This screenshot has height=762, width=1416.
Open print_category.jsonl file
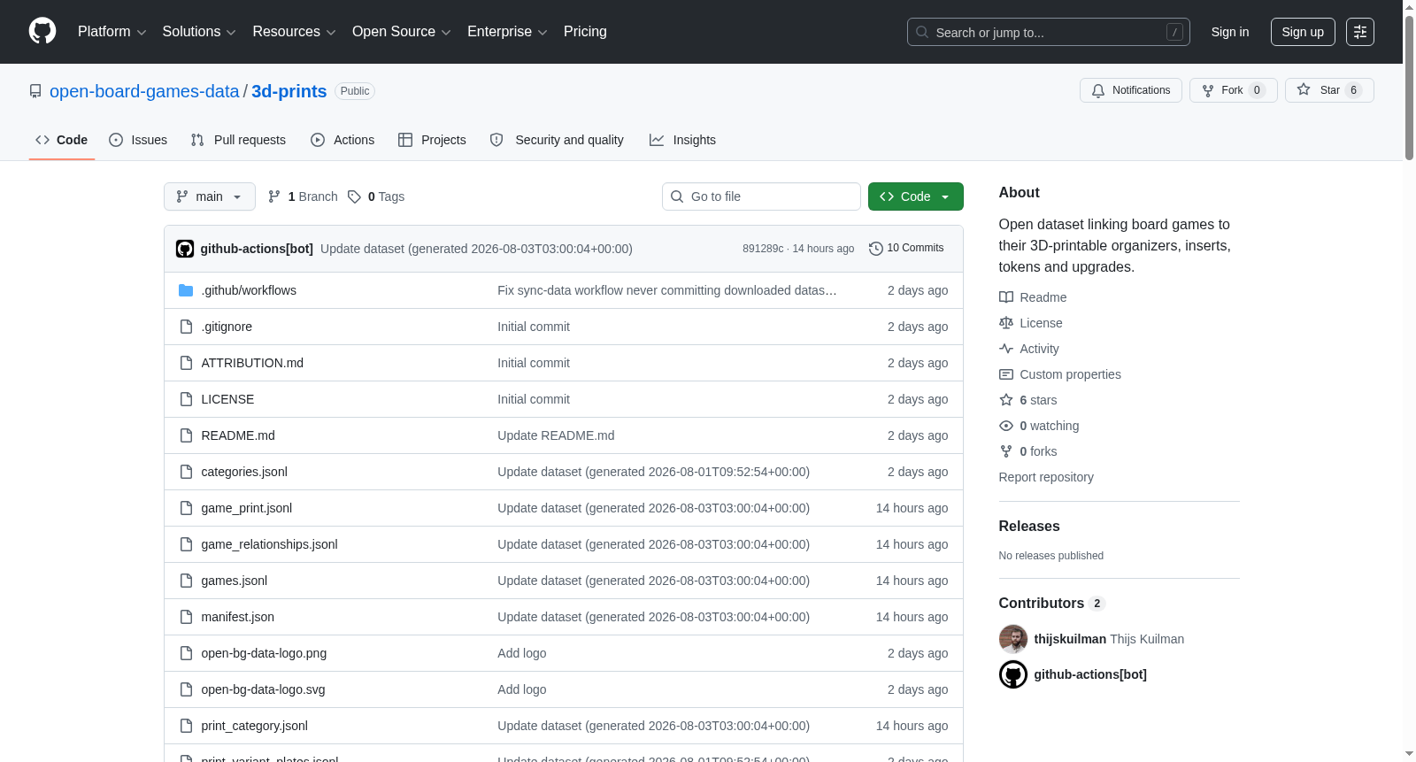(x=255, y=726)
